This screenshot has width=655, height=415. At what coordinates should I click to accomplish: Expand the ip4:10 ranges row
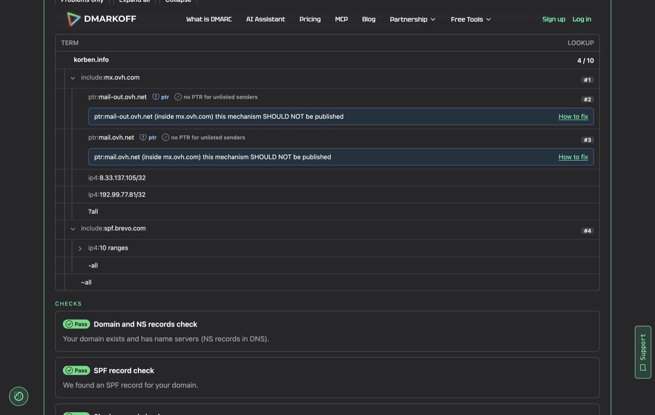80,248
